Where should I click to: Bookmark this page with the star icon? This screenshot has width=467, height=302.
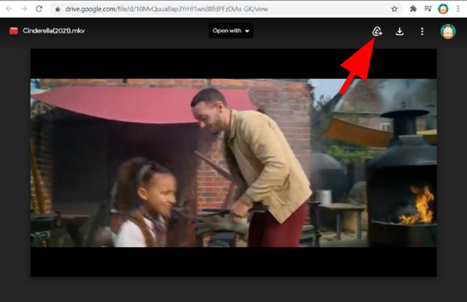coord(395,9)
